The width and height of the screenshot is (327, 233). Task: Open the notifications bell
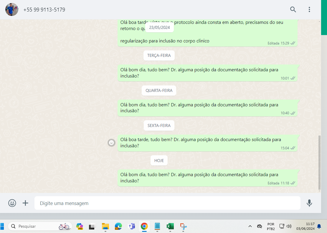(x=319, y=226)
